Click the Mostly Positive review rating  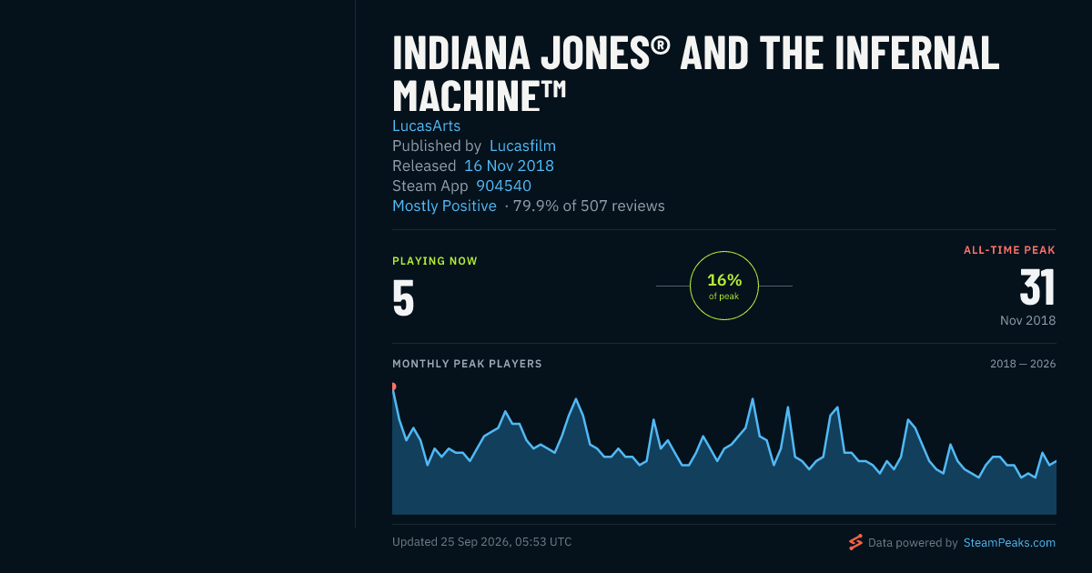pyautogui.click(x=444, y=206)
